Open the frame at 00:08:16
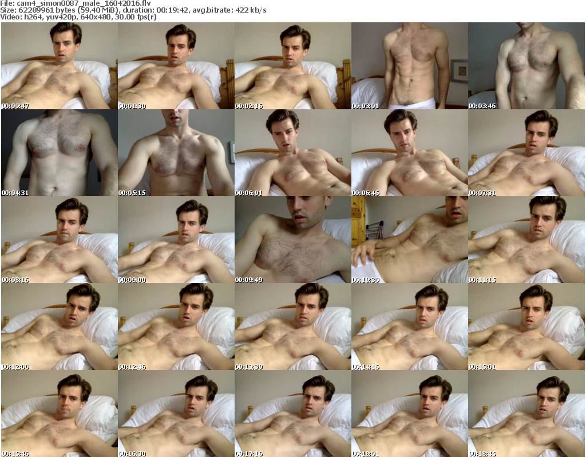The height and width of the screenshot is (457, 586). point(60,240)
